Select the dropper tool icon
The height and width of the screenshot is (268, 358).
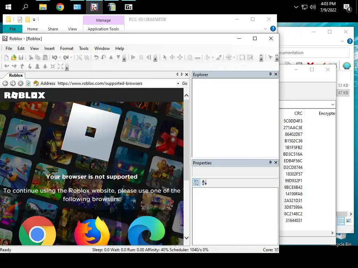tap(219, 58)
